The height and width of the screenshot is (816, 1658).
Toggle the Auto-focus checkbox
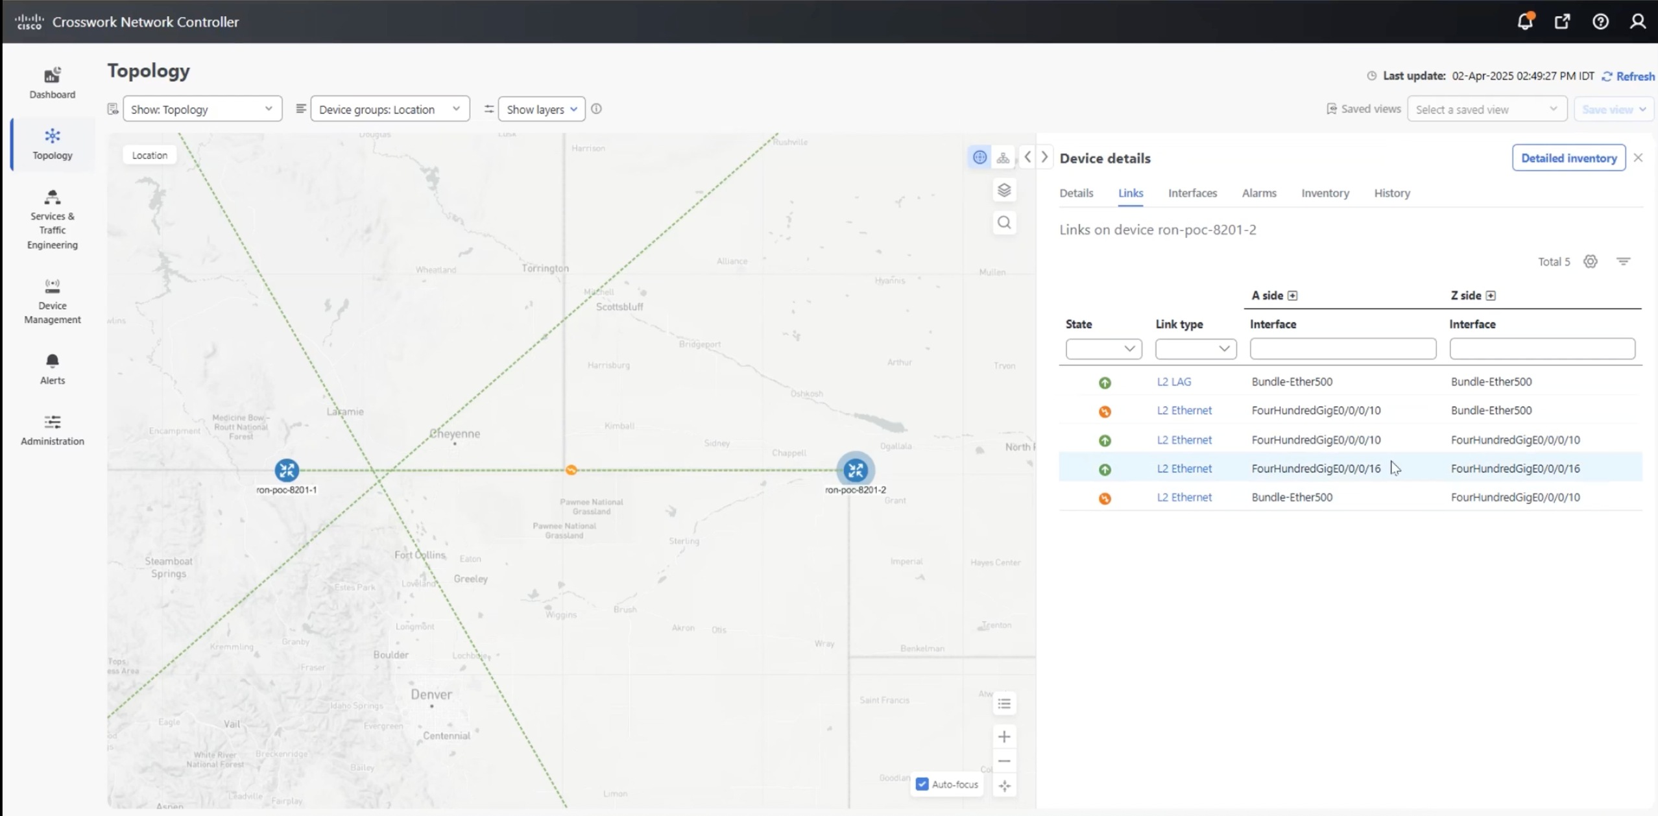(x=922, y=784)
